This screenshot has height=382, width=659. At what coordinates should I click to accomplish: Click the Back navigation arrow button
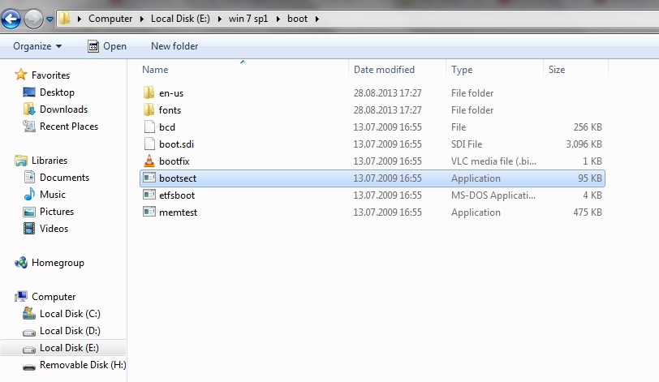click(x=11, y=19)
